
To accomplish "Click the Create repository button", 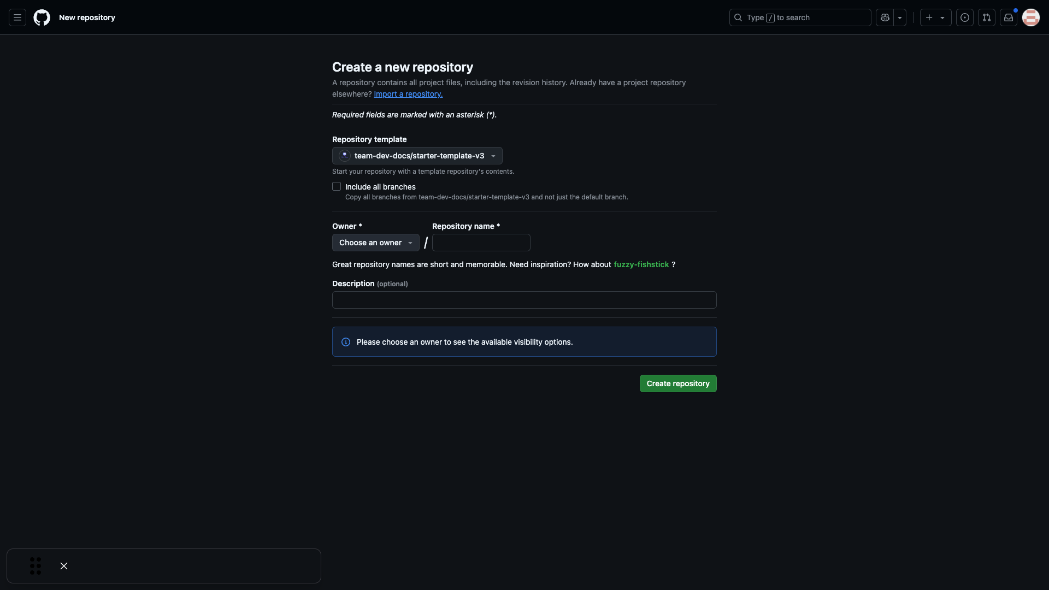I will click(677, 383).
